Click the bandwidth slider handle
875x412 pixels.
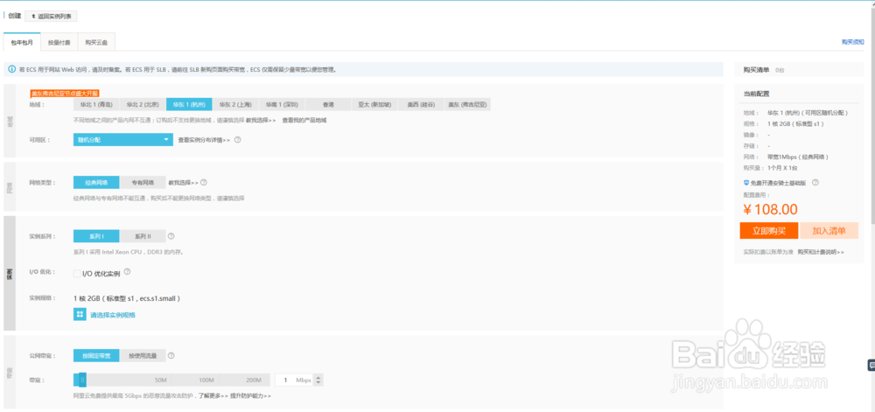point(82,381)
